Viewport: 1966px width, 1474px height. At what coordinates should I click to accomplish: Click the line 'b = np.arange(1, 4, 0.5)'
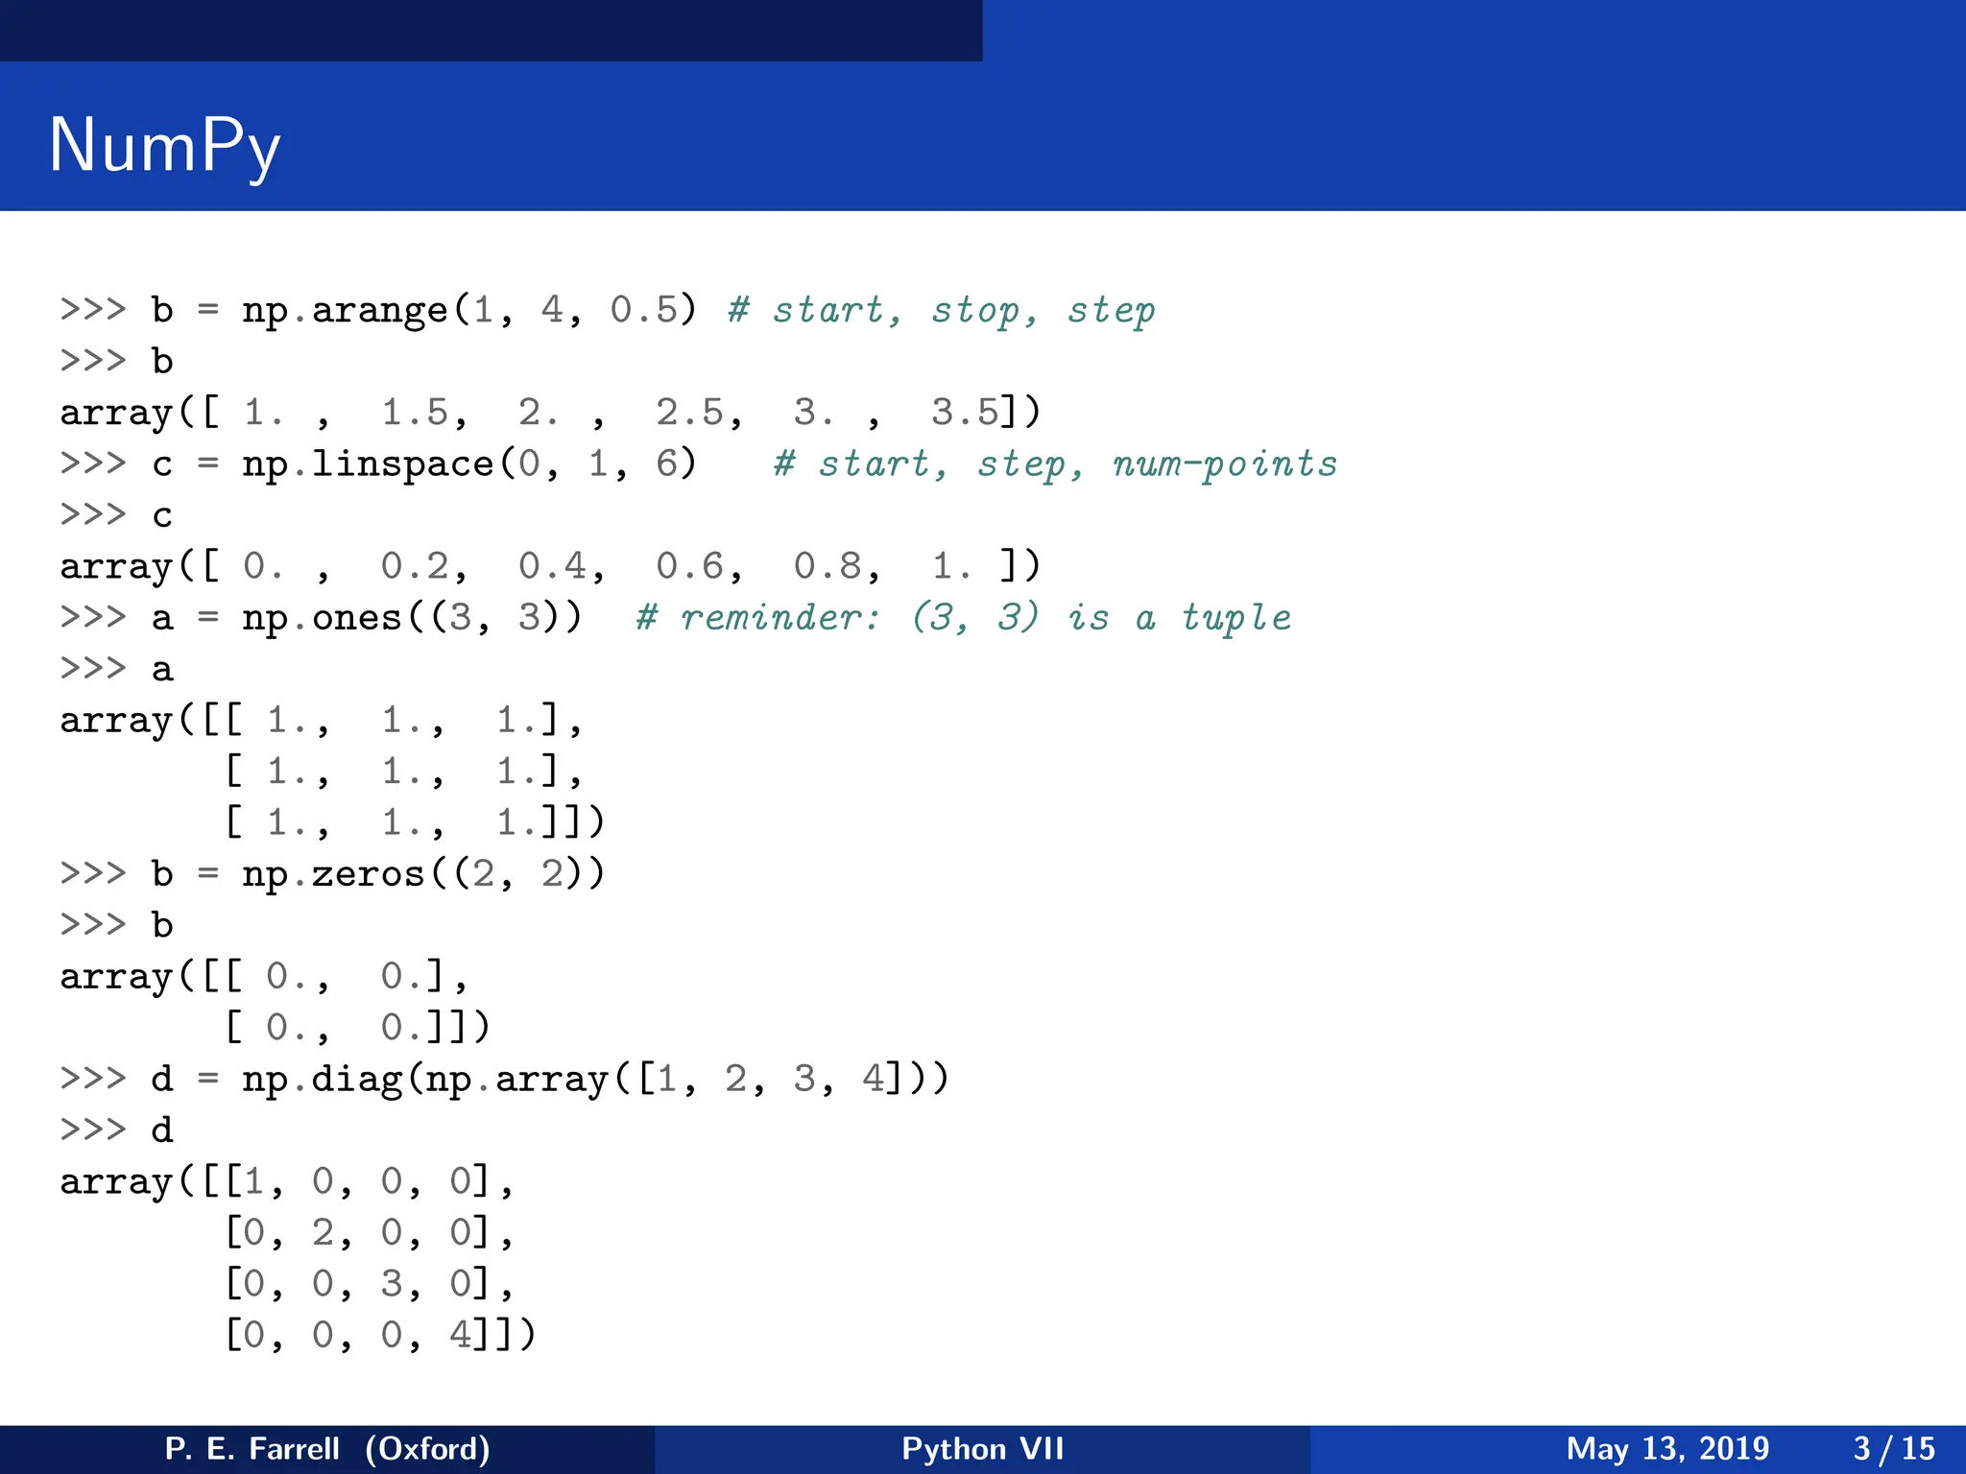point(423,310)
